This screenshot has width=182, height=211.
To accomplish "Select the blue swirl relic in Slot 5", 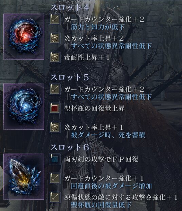I will pyautogui.click(x=24, y=107).
